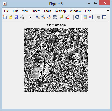Insert Colorbar from the toolbar
The image size is (112, 111).
click(85, 17)
